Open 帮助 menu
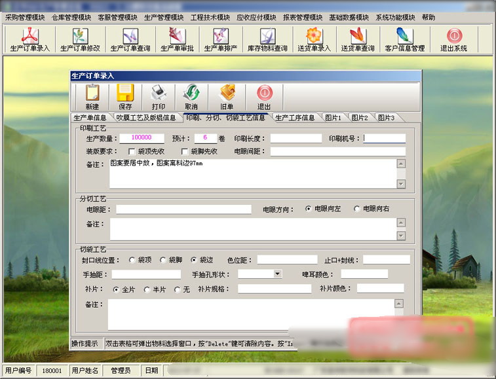496x379 pixels. [x=429, y=18]
